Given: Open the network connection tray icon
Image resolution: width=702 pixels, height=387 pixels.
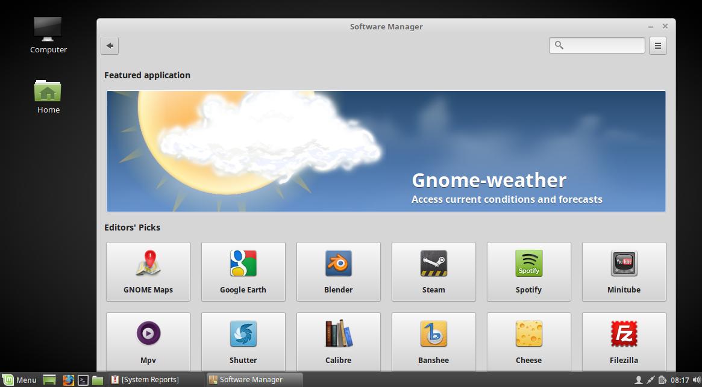Looking at the screenshot, I should click(651, 380).
